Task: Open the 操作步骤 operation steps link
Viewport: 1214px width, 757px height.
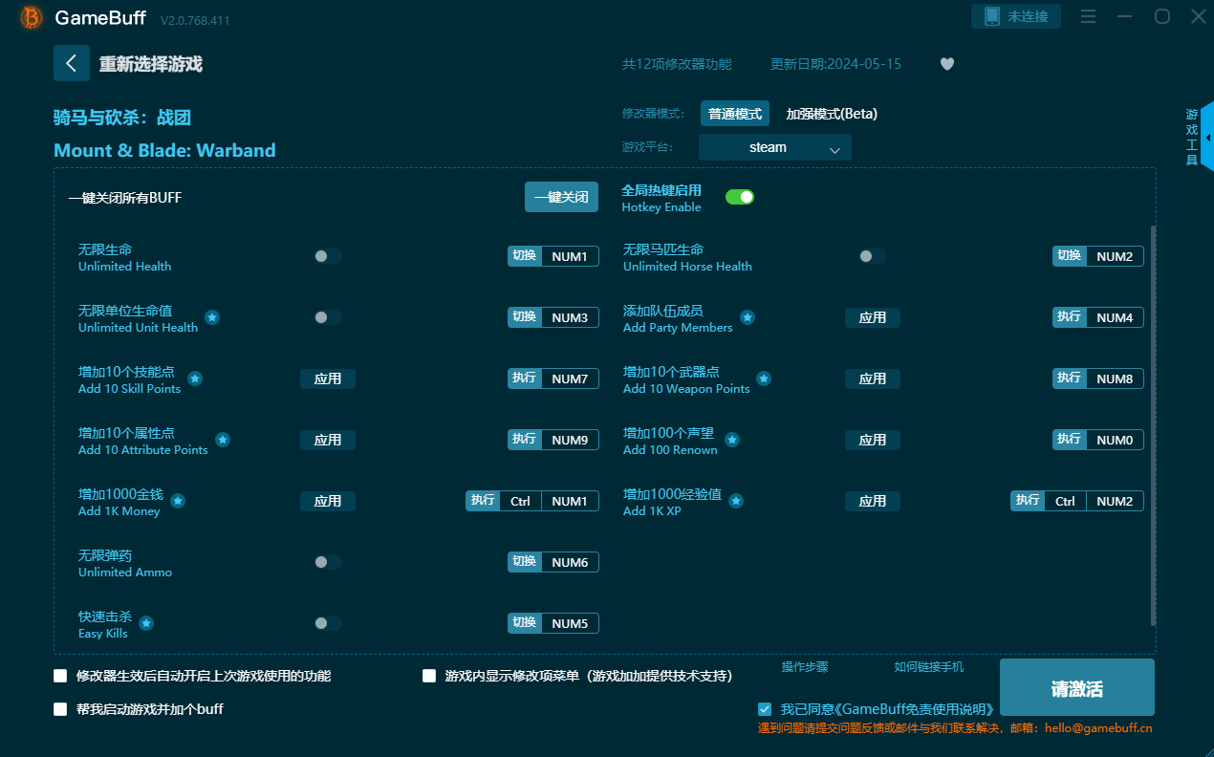Action: pos(805,667)
